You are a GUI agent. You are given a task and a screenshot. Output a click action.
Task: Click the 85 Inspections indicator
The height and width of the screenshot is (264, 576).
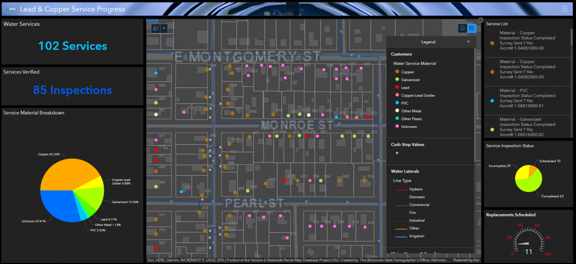[x=72, y=90]
